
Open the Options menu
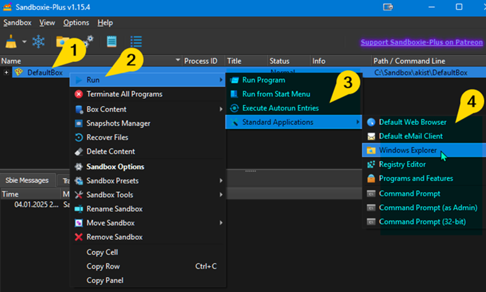point(76,23)
